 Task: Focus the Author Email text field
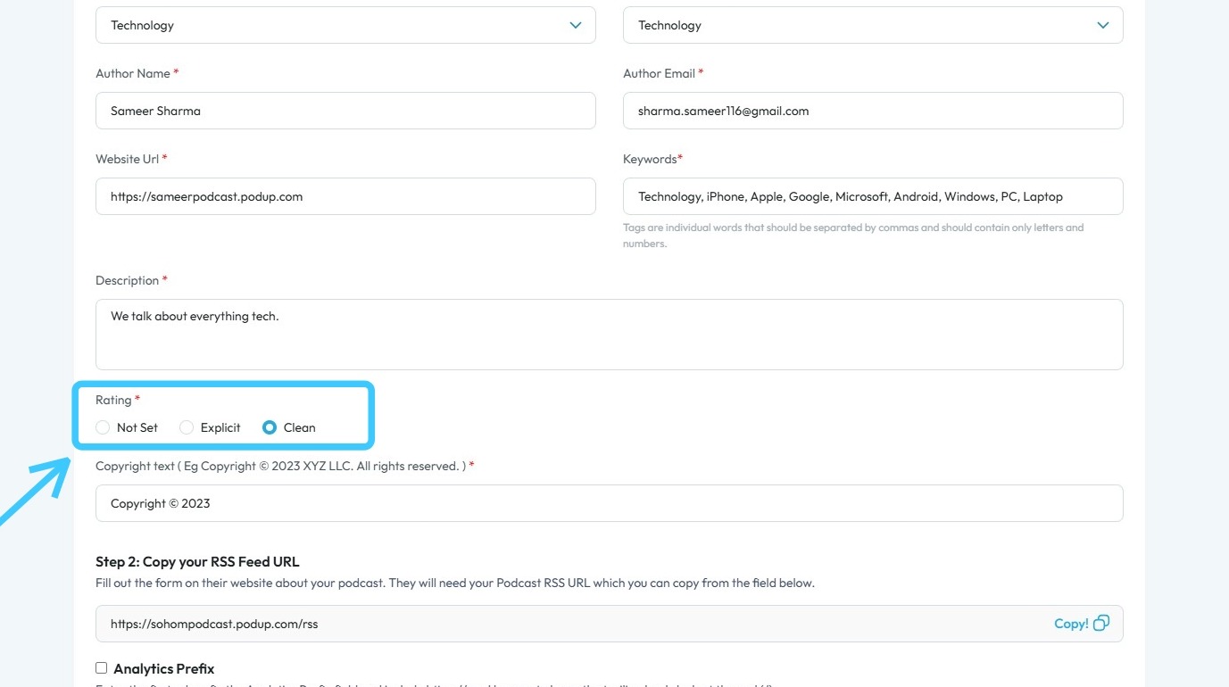pos(872,111)
